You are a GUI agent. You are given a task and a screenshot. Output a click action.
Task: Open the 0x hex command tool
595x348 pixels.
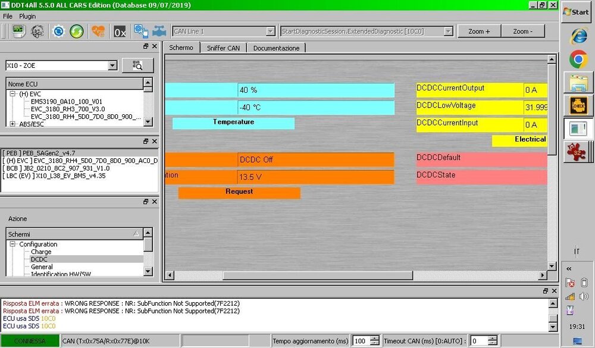point(120,31)
